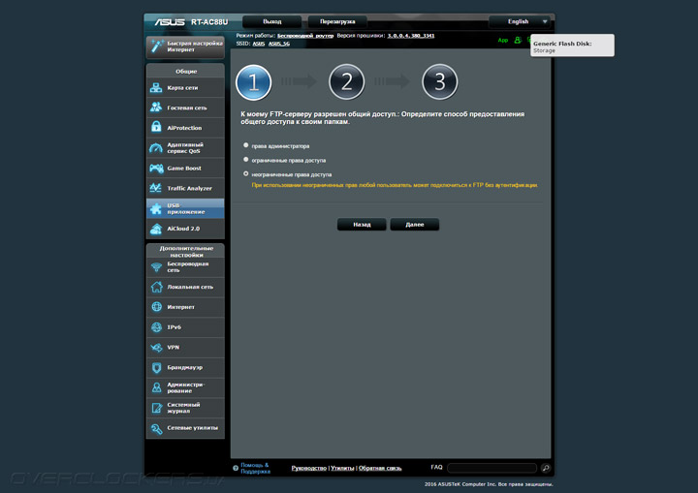The height and width of the screenshot is (493, 698).
Task: Select admin rights (права администратора) radio button
Action: pos(245,145)
